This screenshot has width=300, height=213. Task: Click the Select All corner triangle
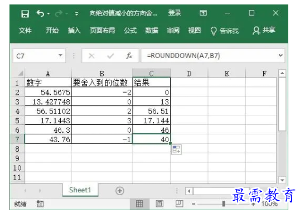coord(20,73)
